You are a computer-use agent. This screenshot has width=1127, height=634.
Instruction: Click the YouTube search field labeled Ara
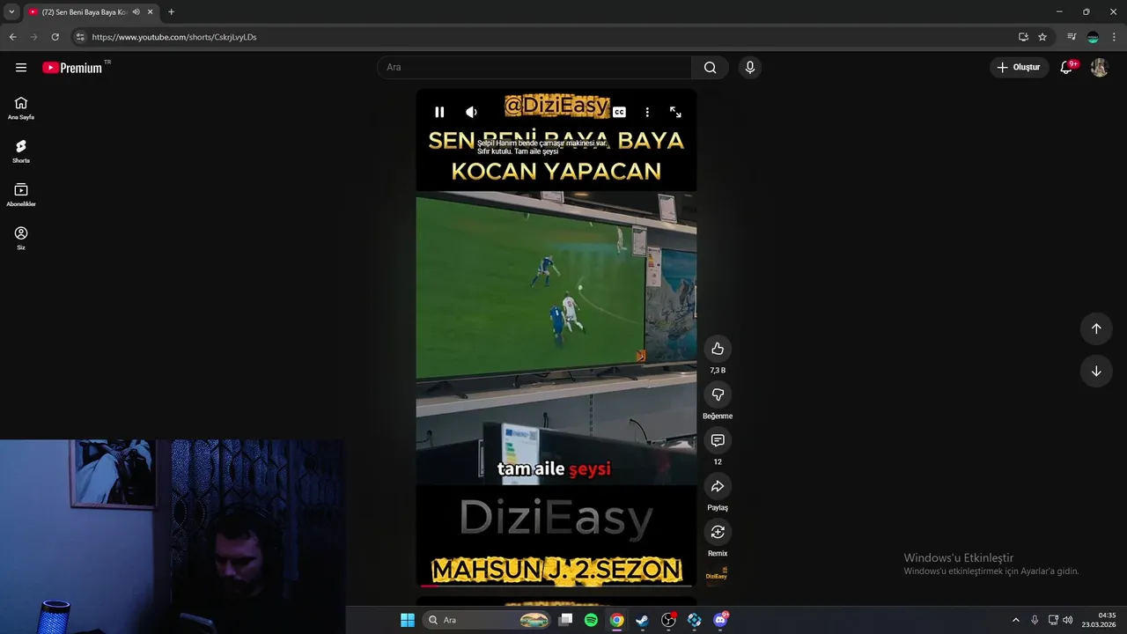[x=534, y=68]
